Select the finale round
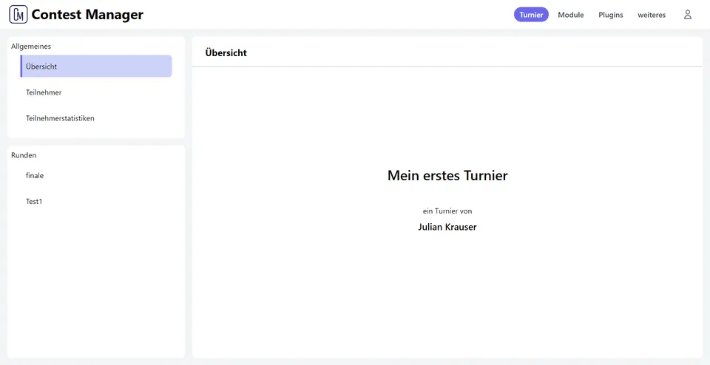710x365 pixels. point(96,176)
